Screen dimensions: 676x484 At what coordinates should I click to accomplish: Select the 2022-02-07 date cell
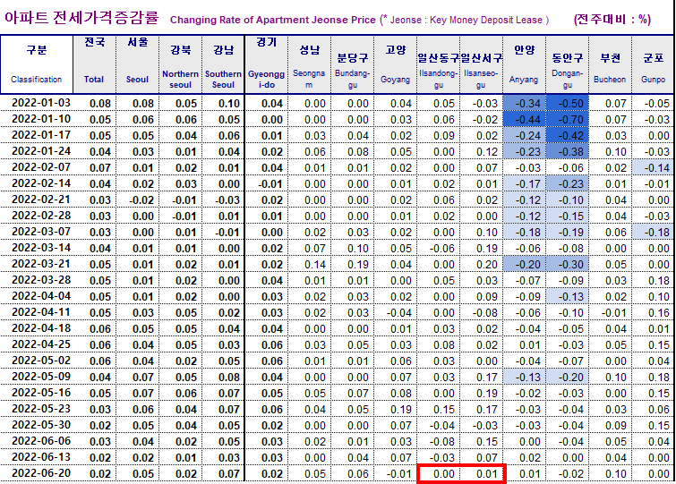(41, 167)
